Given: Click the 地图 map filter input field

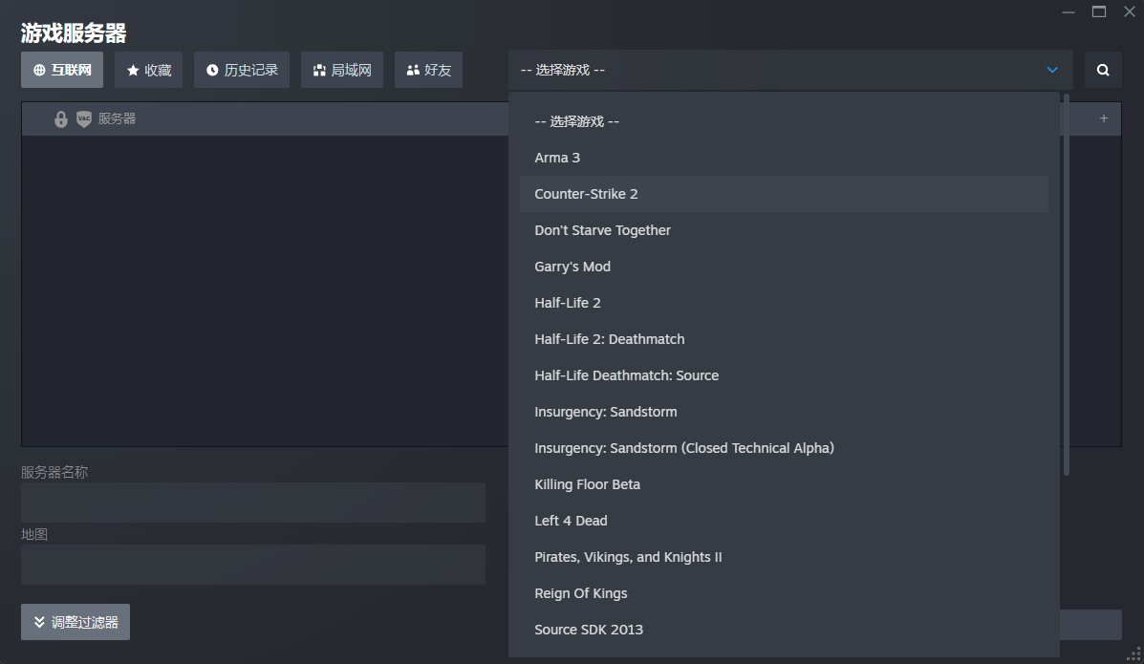Looking at the screenshot, I should coord(253,565).
